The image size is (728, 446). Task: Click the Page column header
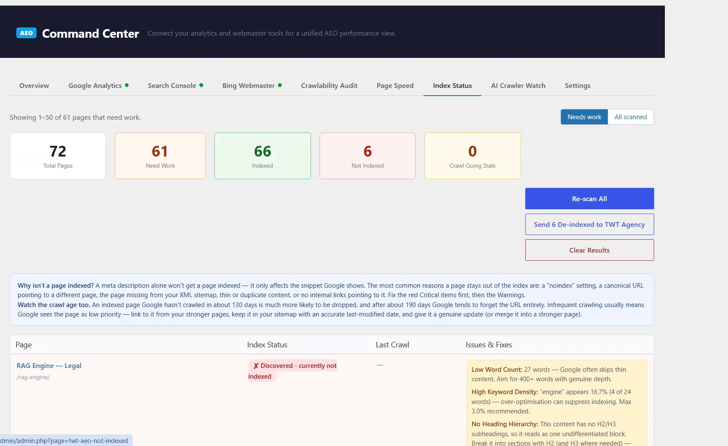tap(24, 345)
